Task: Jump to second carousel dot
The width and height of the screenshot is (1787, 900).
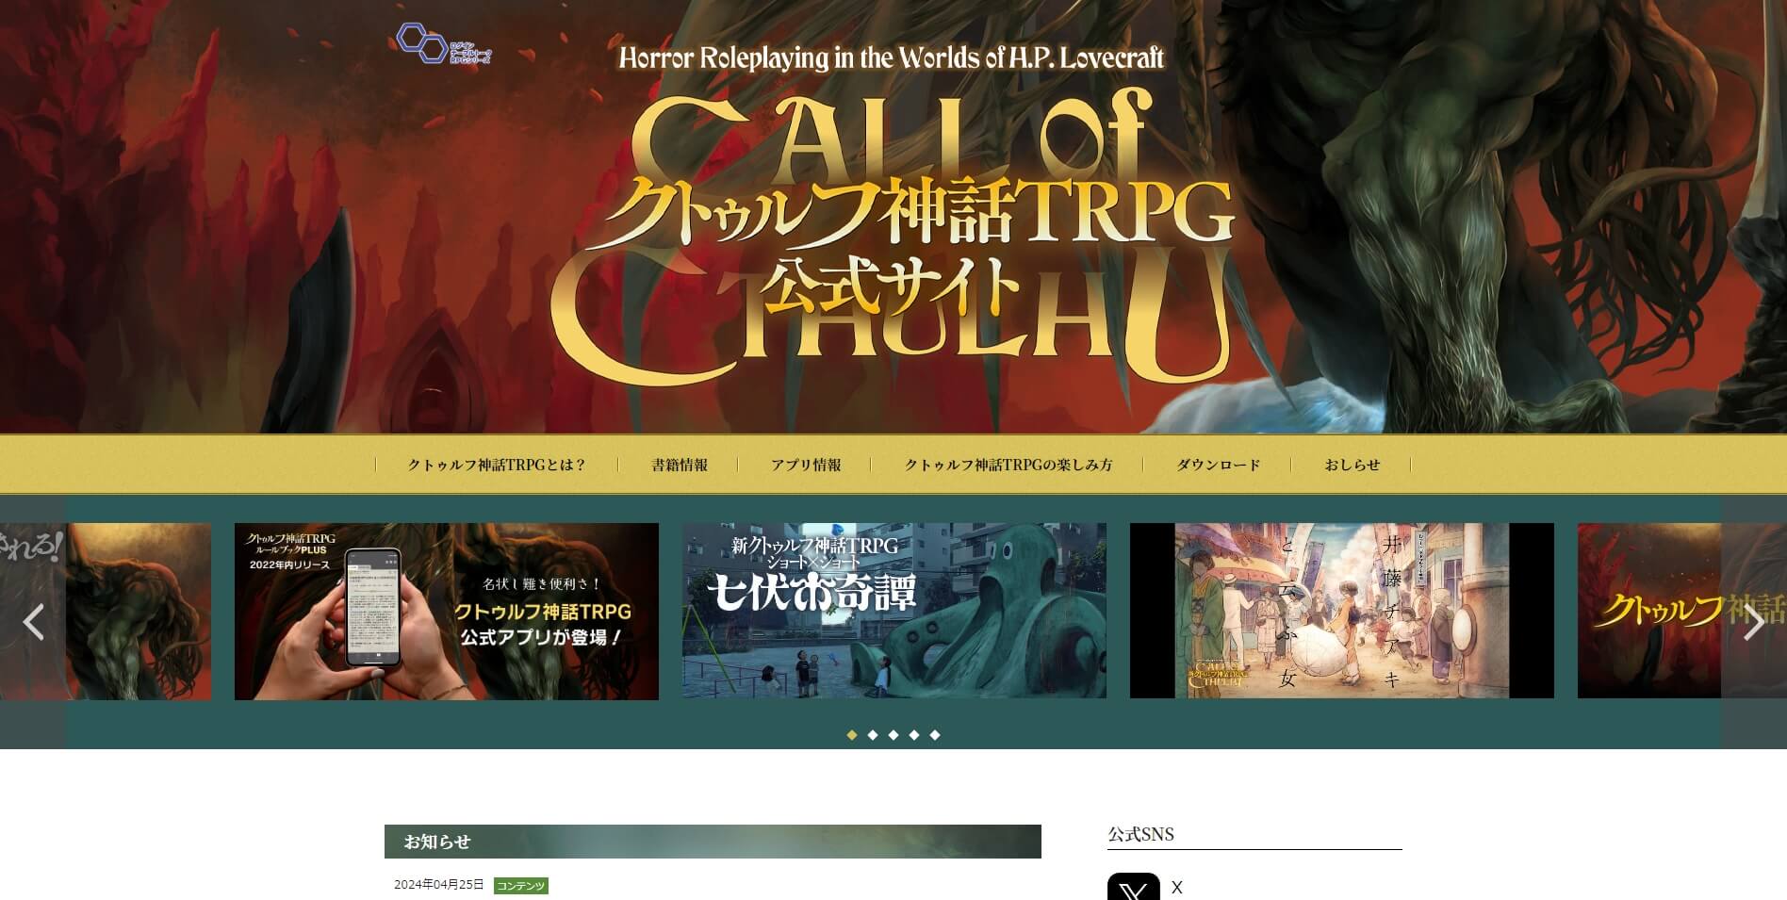Action: click(873, 735)
